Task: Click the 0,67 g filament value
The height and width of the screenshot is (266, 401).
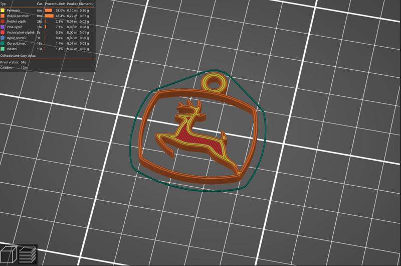Action: [84, 16]
